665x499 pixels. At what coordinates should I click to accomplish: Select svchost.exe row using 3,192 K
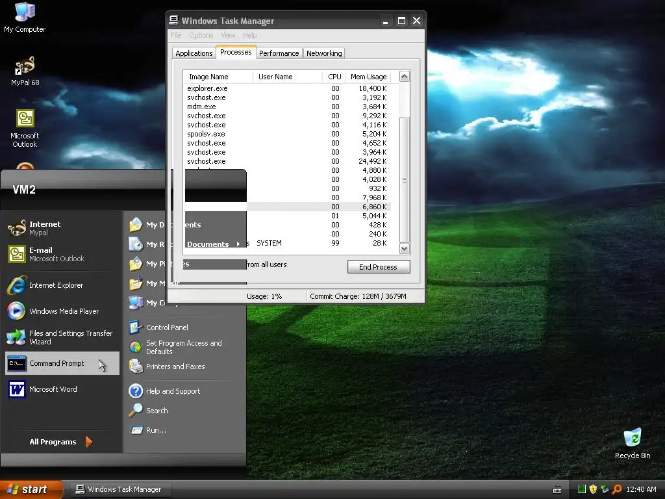click(287, 97)
